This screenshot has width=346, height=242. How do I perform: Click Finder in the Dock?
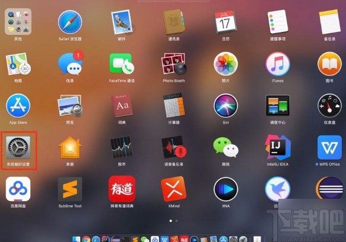pos(77,239)
